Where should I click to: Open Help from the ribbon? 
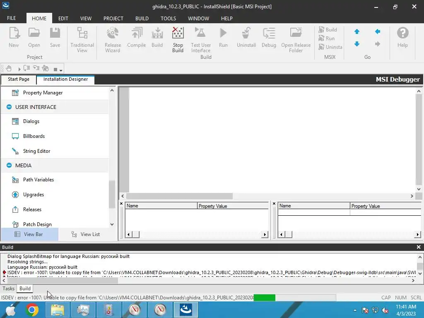[x=402, y=38]
